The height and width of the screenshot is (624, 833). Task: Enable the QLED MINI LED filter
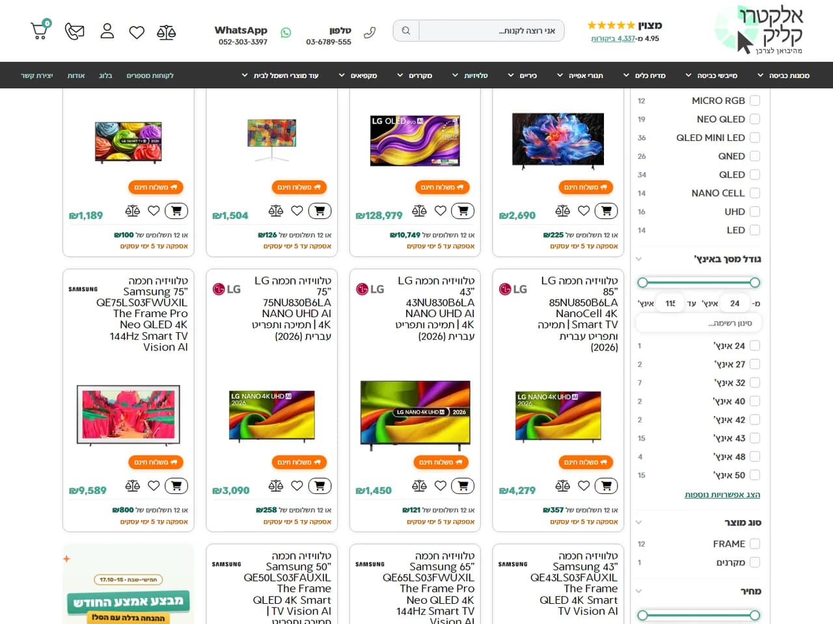(x=755, y=138)
